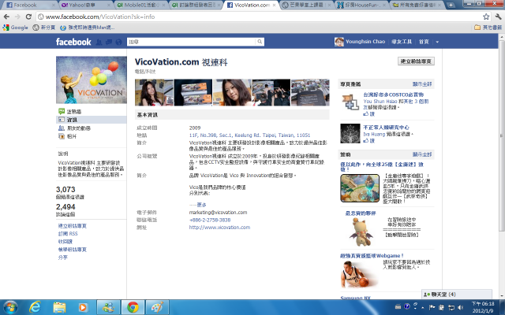Screen dimensions: 505x315
Task: Click the create page button at top right
Action: tap(416, 61)
